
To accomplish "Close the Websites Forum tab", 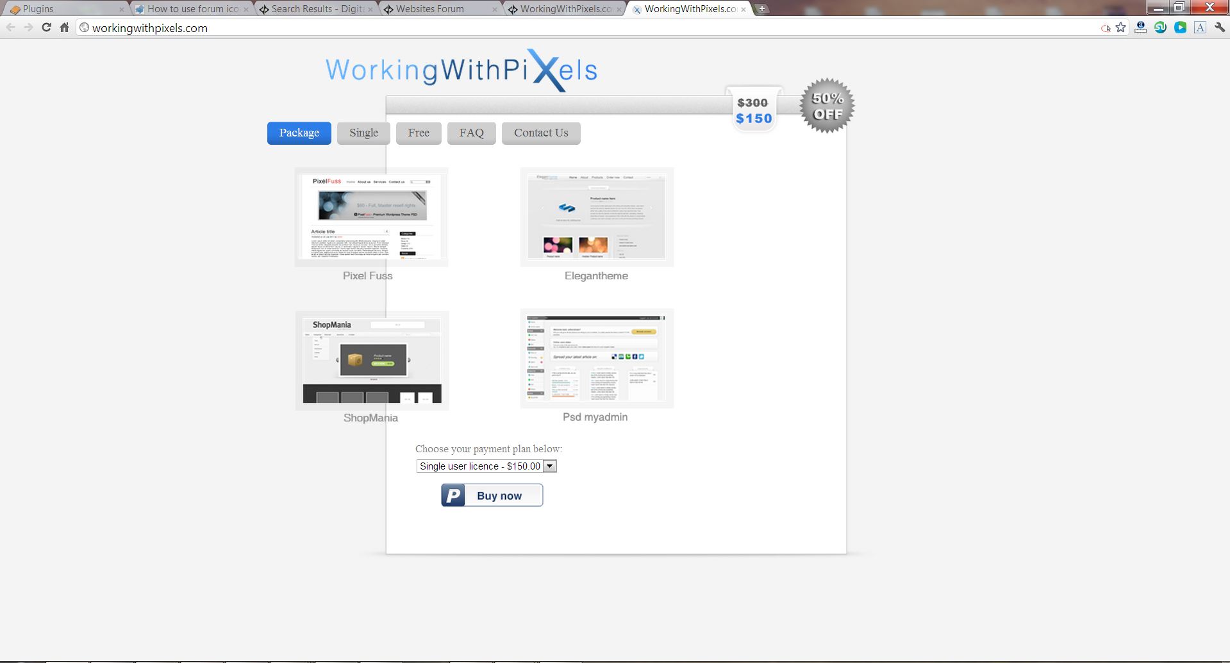I will point(495,9).
